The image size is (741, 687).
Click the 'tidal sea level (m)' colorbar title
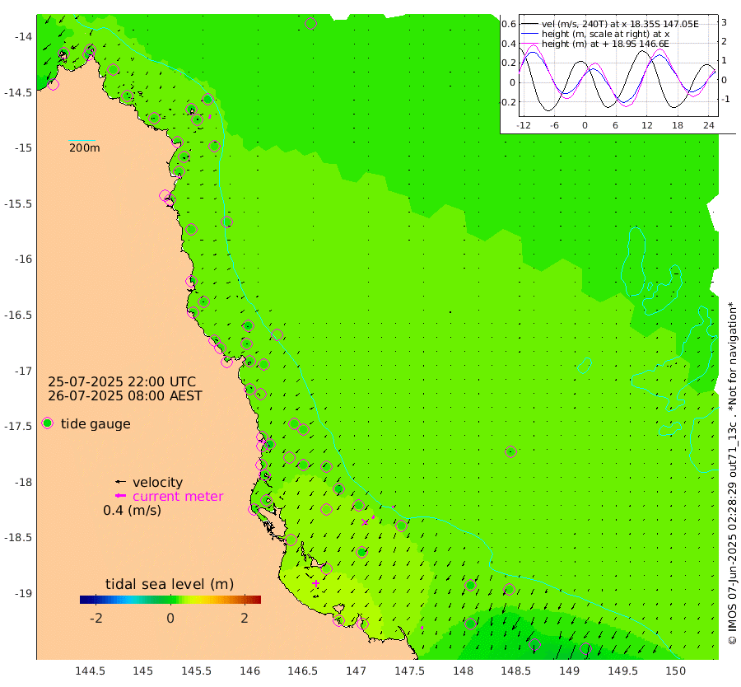coord(169,584)
